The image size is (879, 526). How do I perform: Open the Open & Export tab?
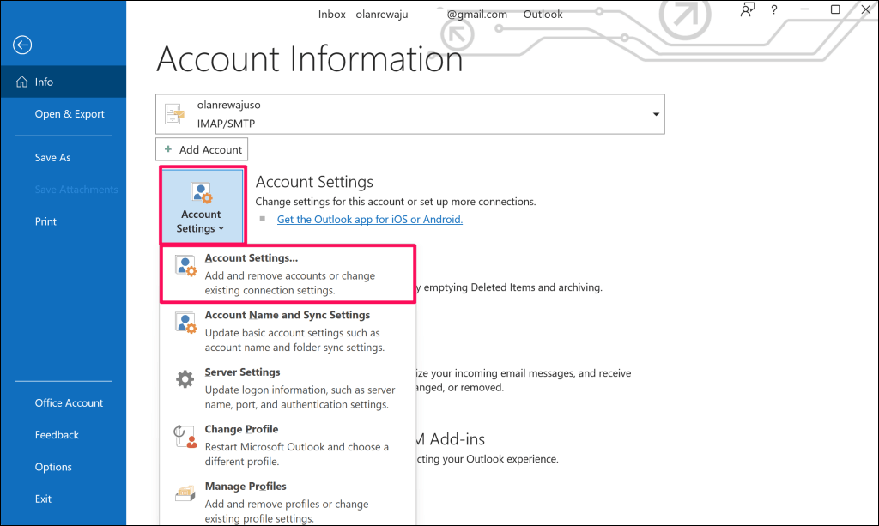tap(70, 114)
